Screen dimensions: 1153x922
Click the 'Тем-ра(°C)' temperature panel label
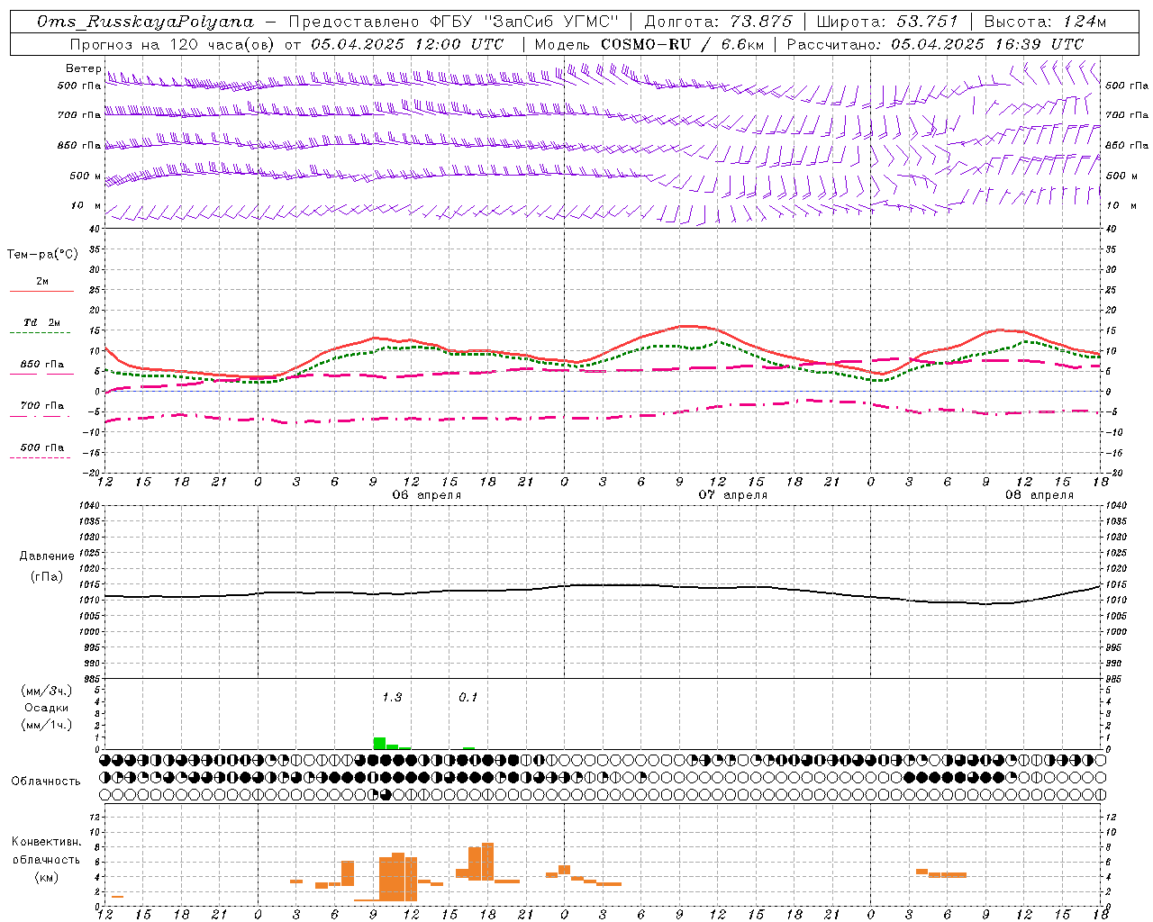pyautogui.click(x=42, y=255)
